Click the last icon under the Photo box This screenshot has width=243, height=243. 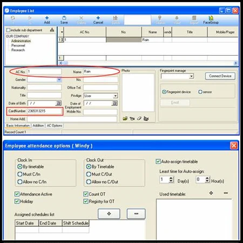[x=146, y=118]
